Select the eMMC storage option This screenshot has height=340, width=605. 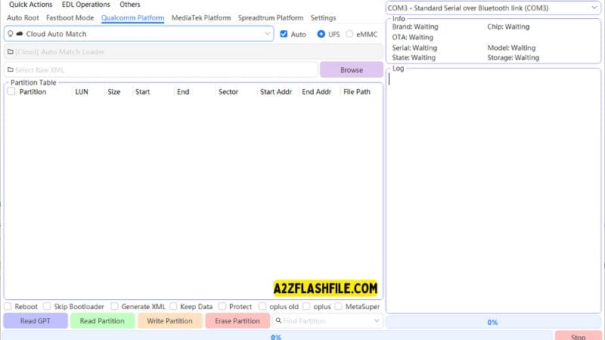point(349,34)
